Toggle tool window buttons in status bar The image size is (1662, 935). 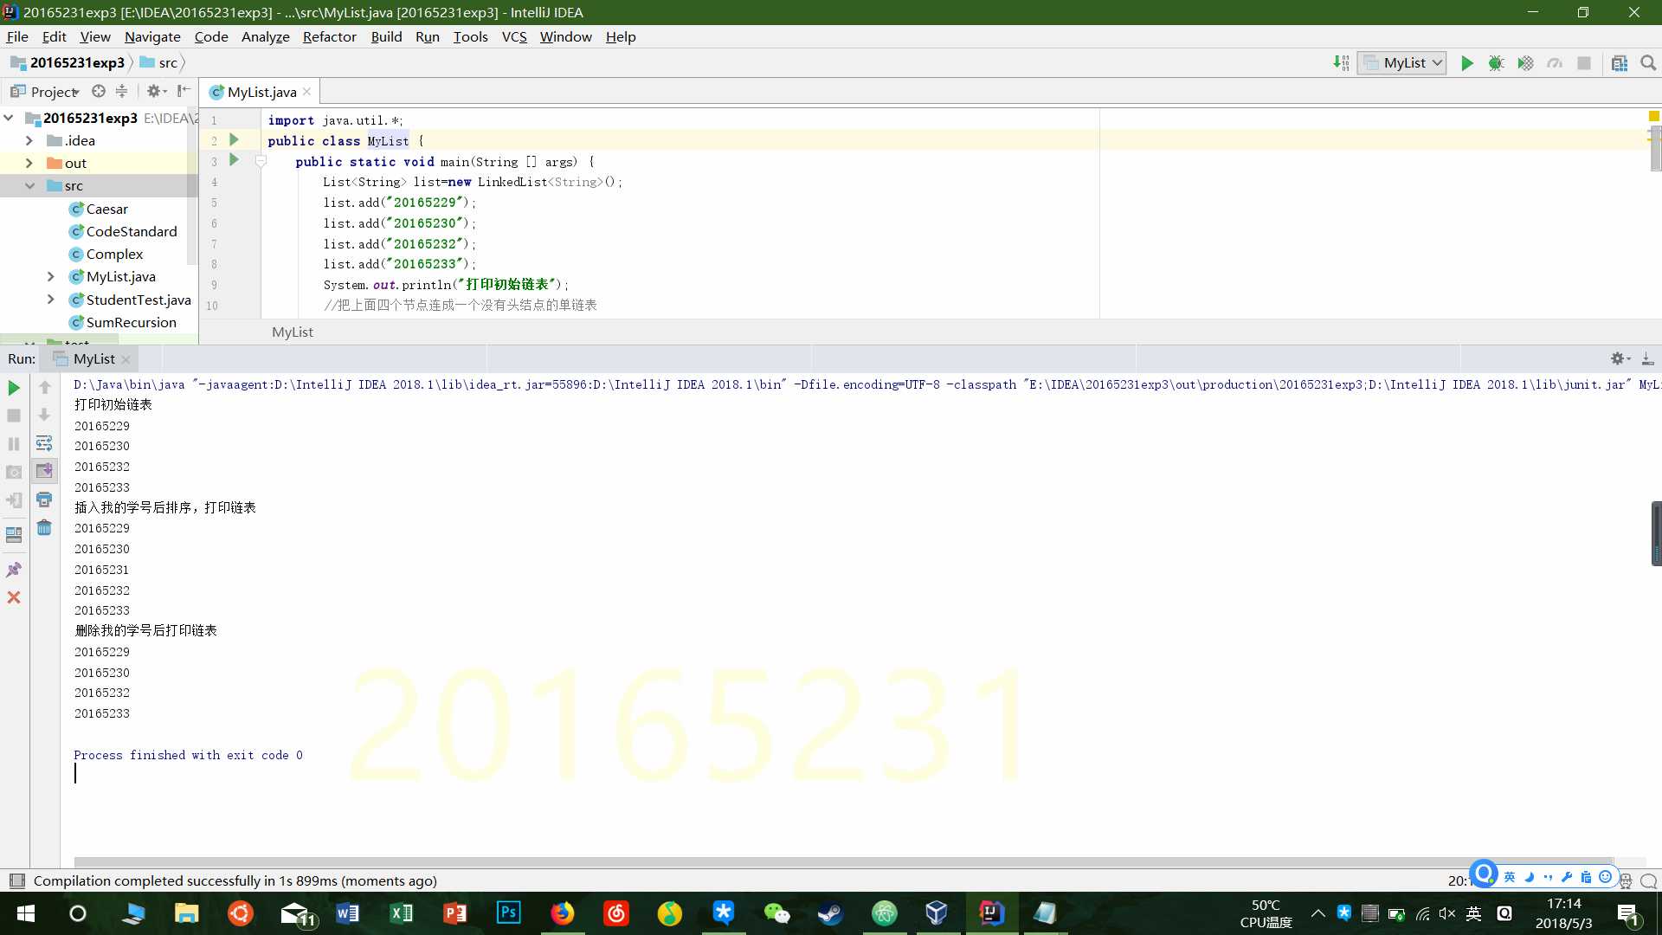[x=16, y=880]
